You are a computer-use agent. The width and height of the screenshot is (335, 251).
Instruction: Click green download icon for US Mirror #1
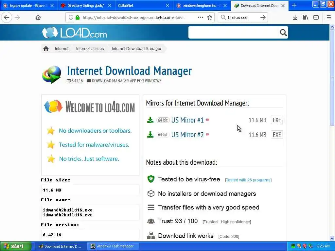pyautogui.click(x=150, y=120)
